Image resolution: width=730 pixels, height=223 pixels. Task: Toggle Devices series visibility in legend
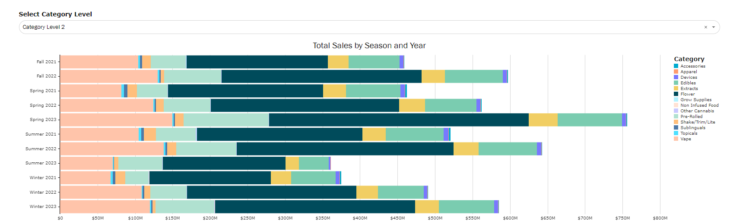pyautogui.click(x=689, y=77)
